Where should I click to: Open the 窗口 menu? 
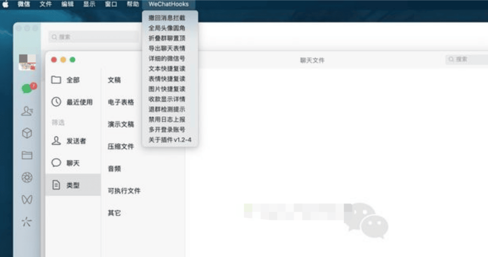pyautogui.click(x=111, y=4)
